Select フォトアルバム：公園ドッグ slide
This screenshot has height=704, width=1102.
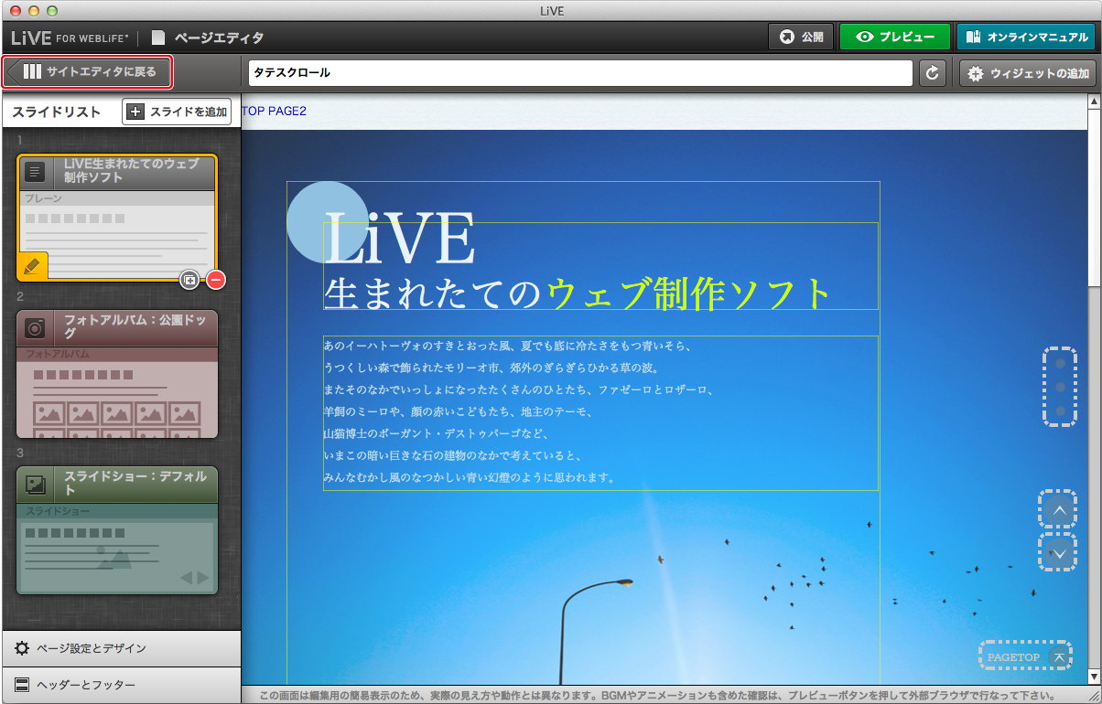pyautogui.click(x=117, y=374)
